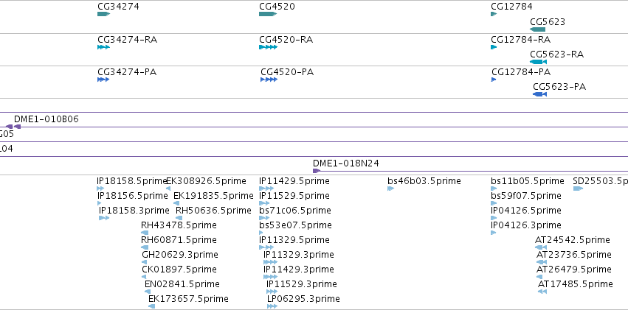This screenshot has height=310, width=628.
Task: Open the CG4520-PA label link
Action: click(x=287, y=72)
